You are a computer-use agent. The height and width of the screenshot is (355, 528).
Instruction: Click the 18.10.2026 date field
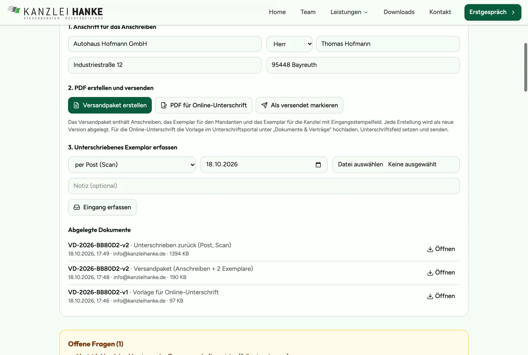pos(264,164)
